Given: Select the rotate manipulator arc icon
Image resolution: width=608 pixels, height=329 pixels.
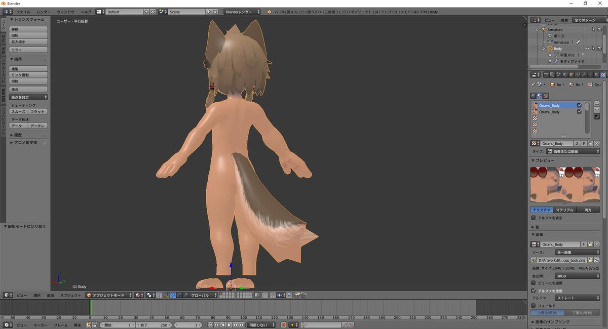Looking at the screenshot, I should (x=179, y=295).
